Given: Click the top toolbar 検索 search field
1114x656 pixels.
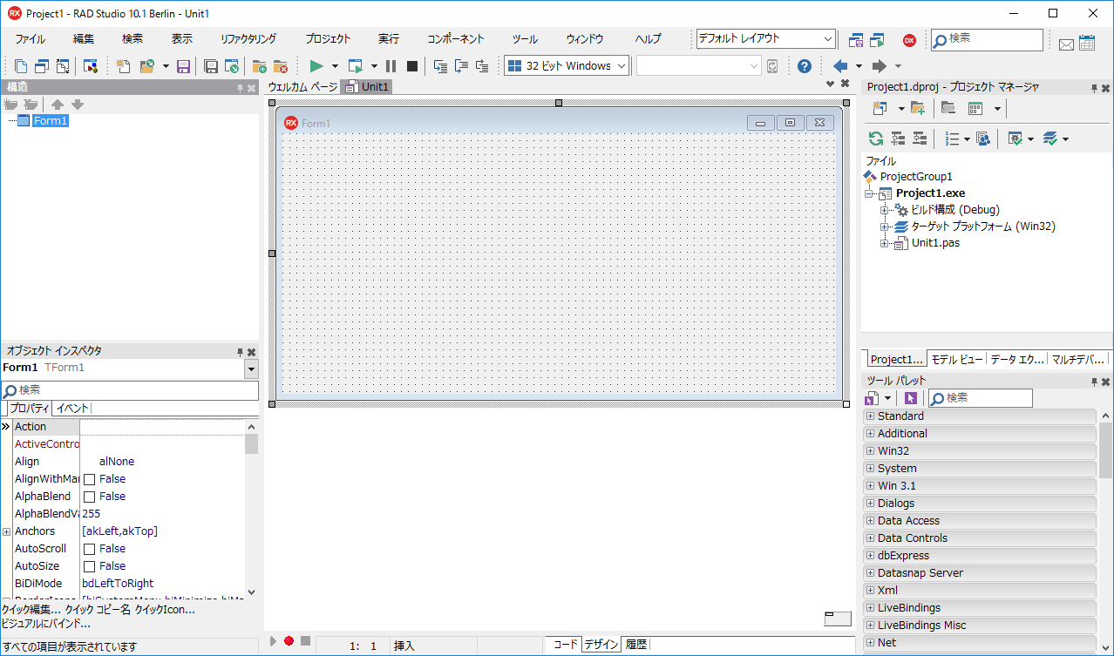Looking at the screenshot, I should click(x=987, y=39).
